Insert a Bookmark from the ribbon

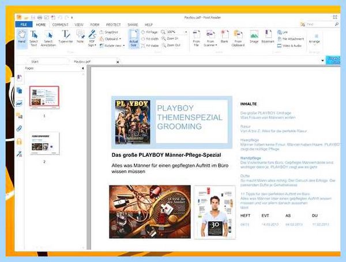click(x=268, y=37)
